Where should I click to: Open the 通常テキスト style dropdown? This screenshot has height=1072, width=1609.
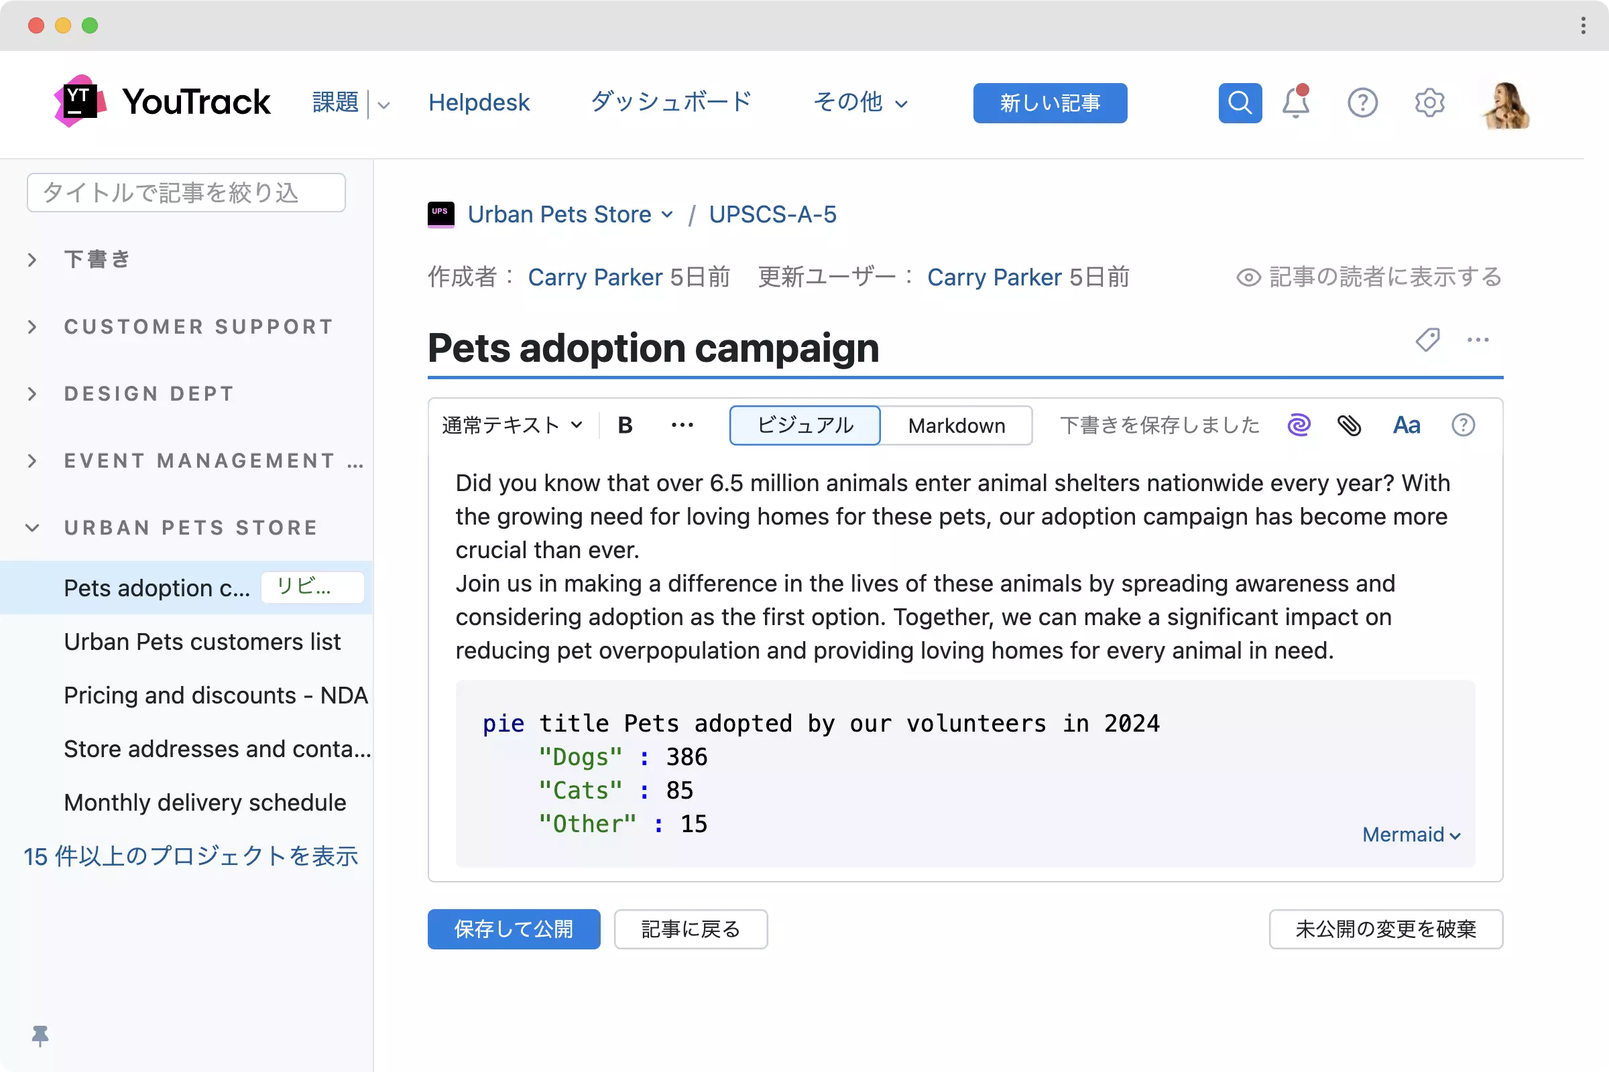click(x=512, y=425)
